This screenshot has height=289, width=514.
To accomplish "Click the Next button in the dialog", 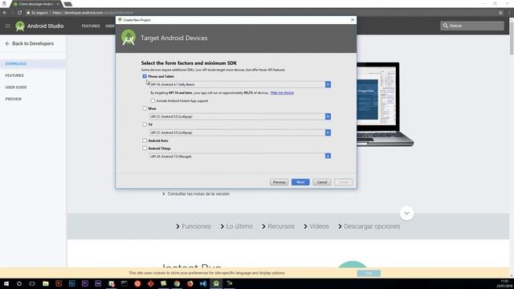I will point(300,182).
